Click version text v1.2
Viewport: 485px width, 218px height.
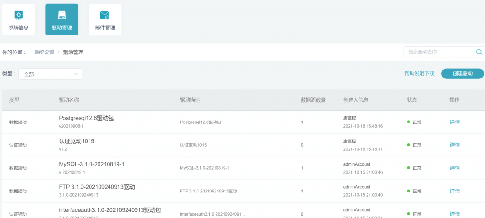point(63,149)
